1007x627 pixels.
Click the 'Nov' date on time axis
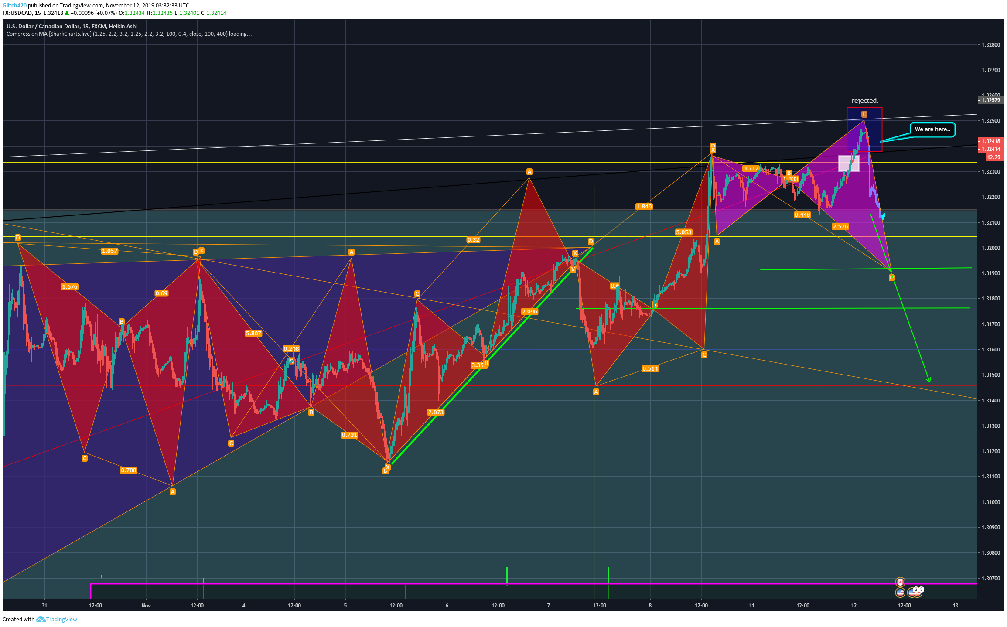pyautogui.click(x=146, y=606)
